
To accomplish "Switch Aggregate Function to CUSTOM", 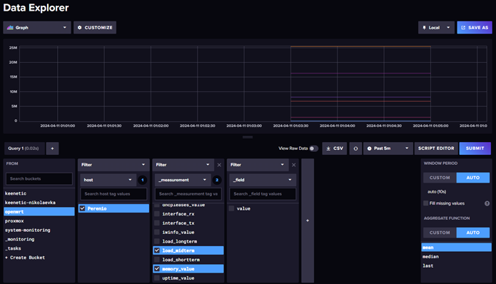I will point(440,233).
